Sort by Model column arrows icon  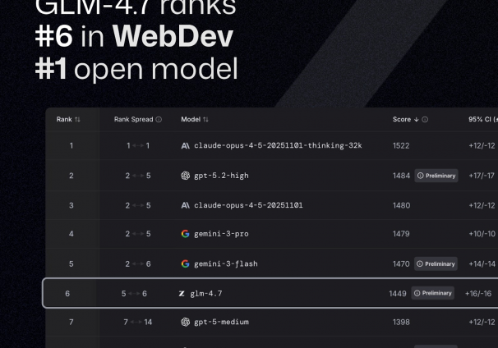(205, 120)
